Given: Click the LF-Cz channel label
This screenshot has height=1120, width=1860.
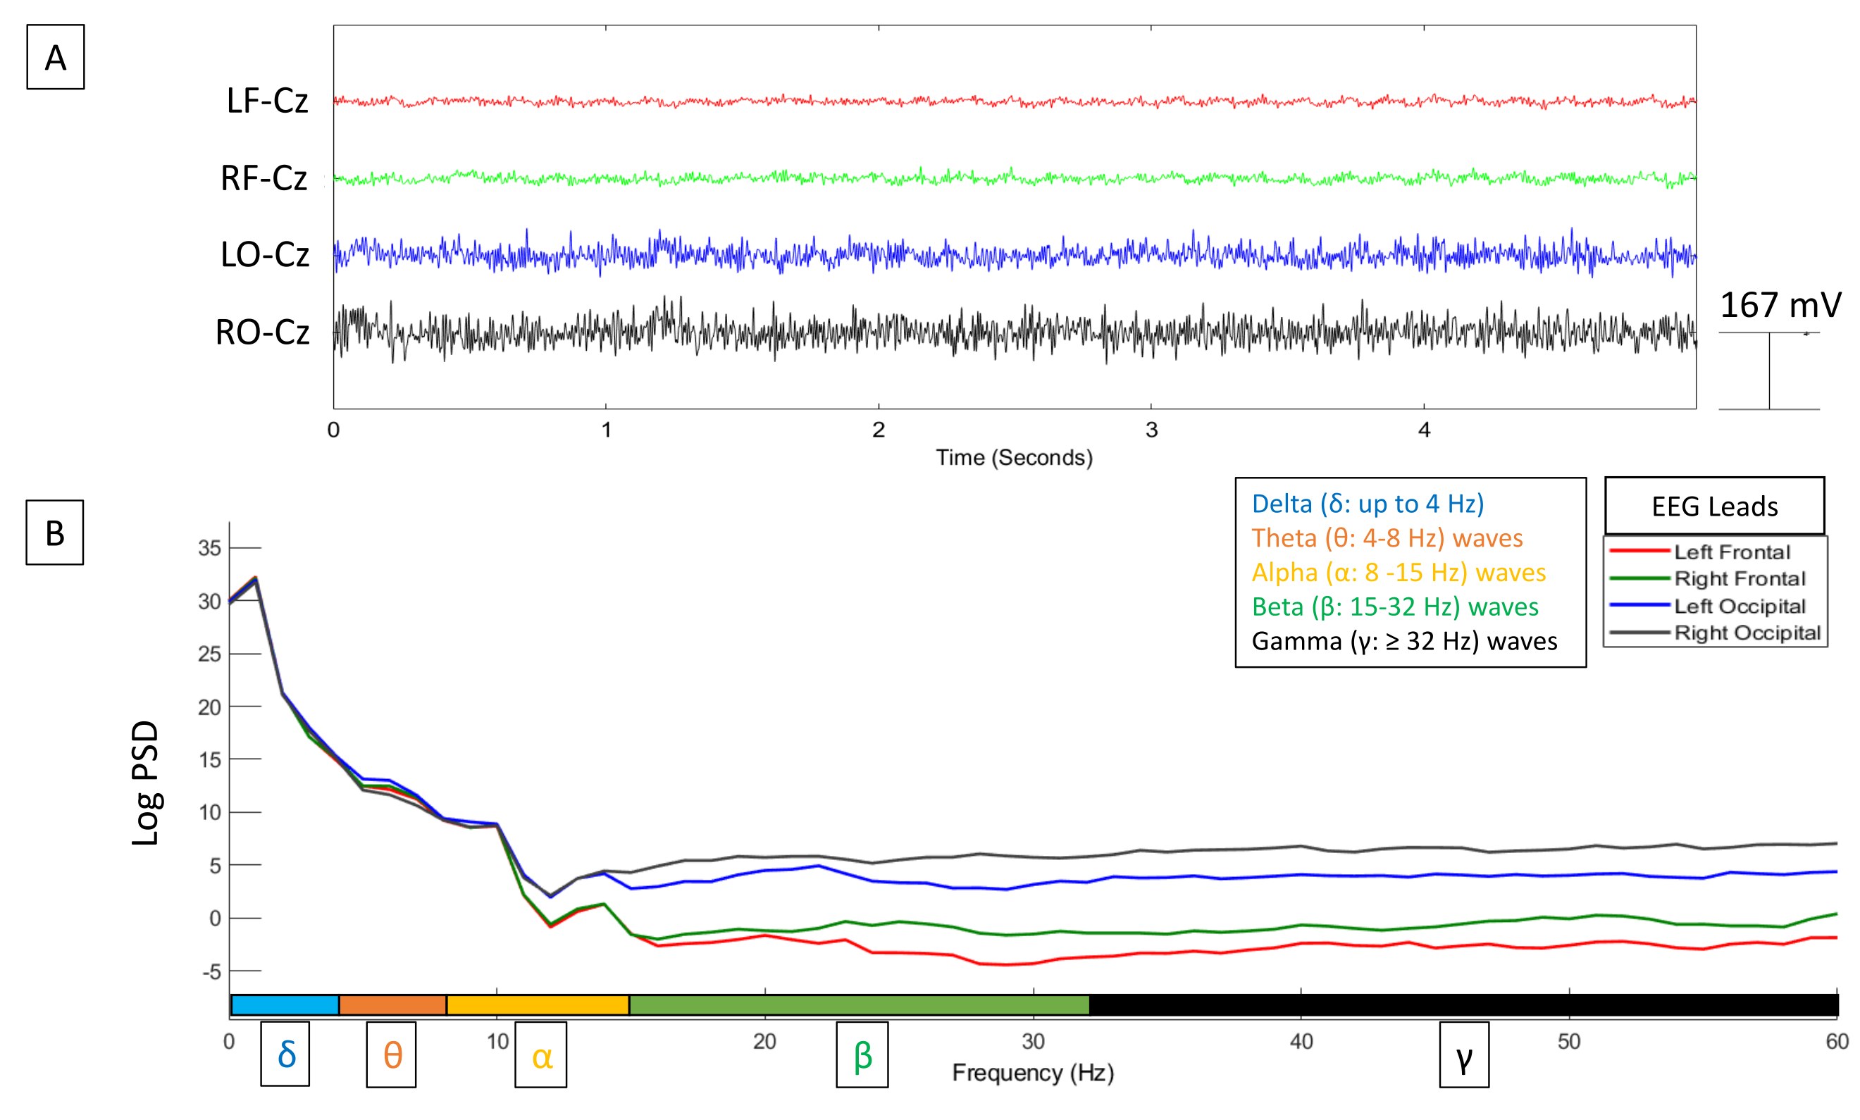Looking at the screenshot, I should [267, 101].
